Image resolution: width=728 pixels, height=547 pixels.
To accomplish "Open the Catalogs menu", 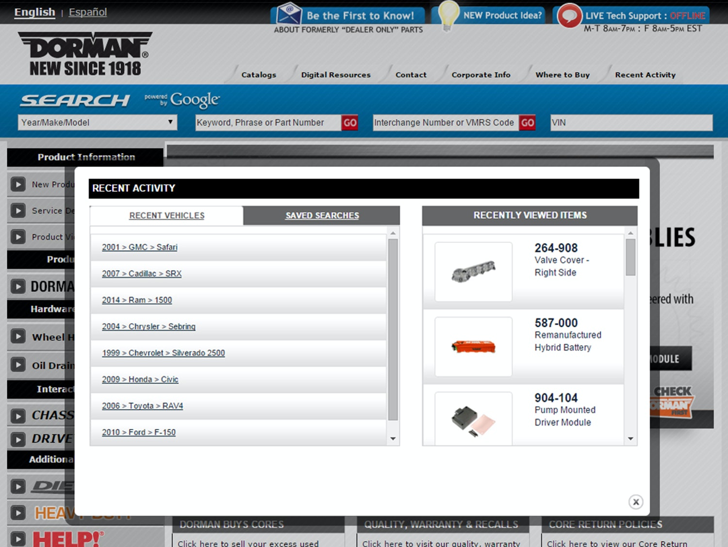I will click(259, 75).
